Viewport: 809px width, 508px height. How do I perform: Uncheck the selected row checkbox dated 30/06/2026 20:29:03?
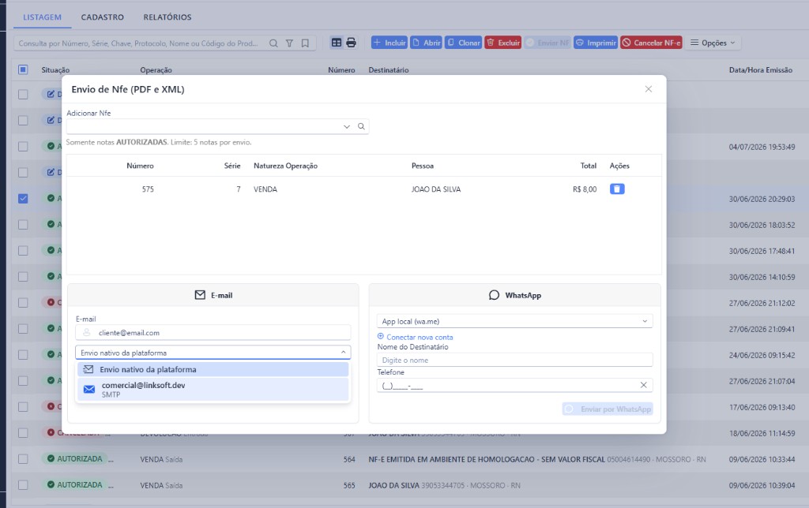pyautogui.click(x=23, y=198)
